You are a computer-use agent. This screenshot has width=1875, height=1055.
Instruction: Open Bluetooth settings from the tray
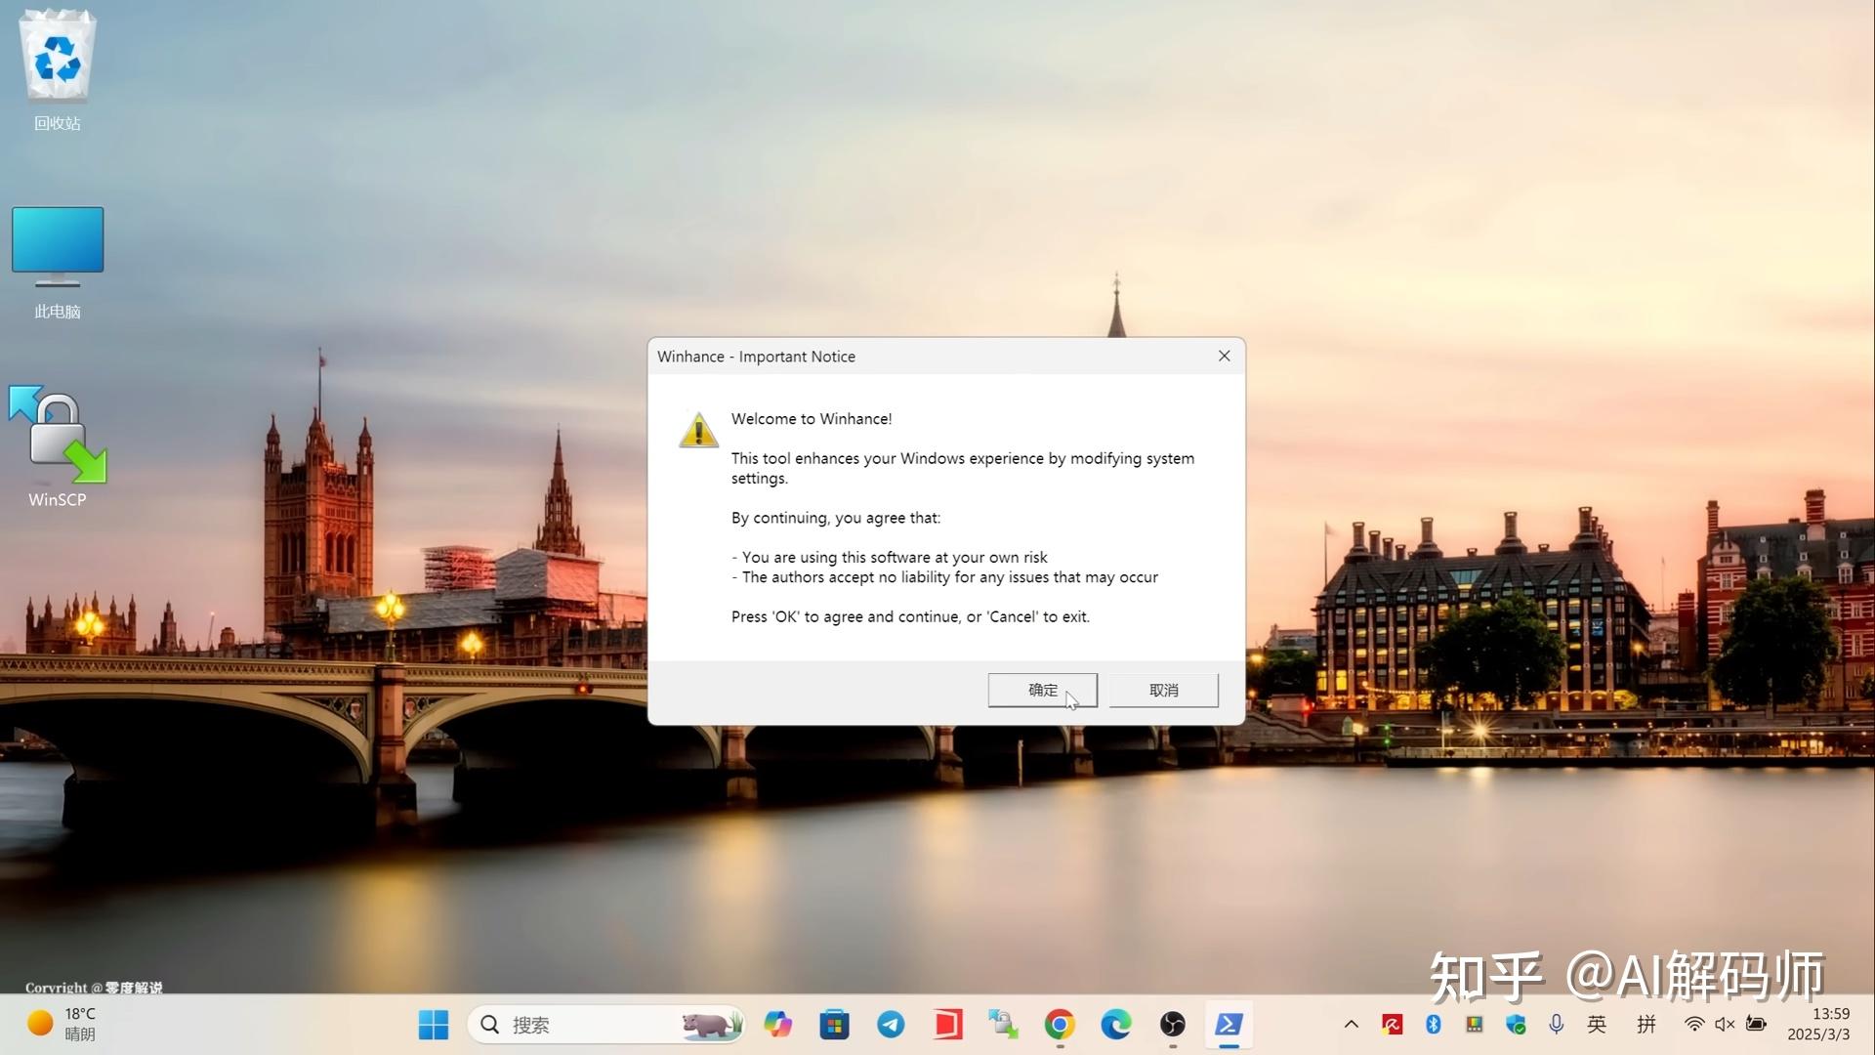[x=1433, y=1024]
